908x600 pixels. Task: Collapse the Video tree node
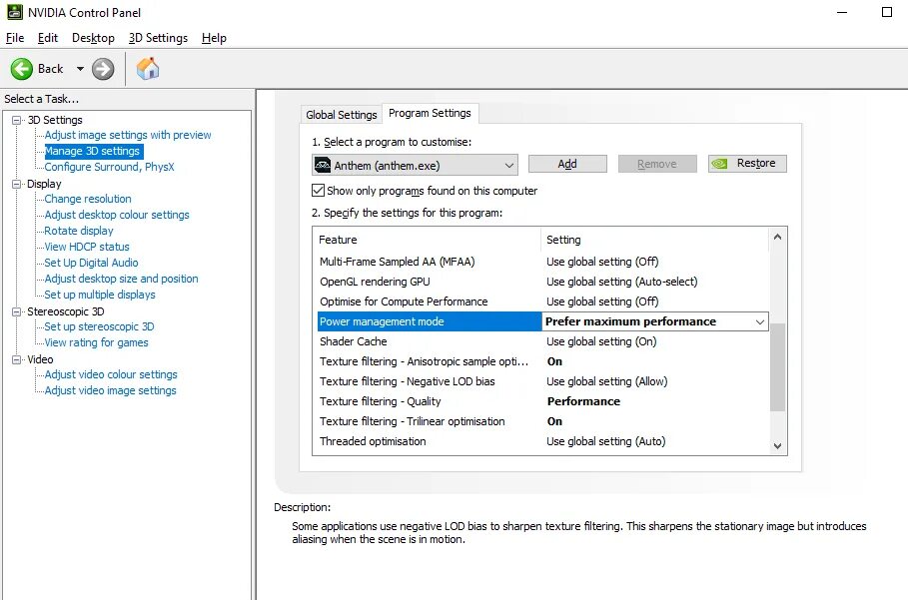[x=17, y=359]
